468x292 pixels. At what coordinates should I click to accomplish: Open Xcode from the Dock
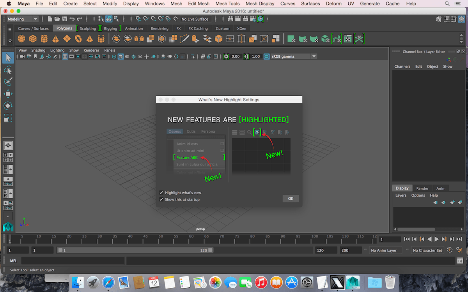[x=337, y=282]
